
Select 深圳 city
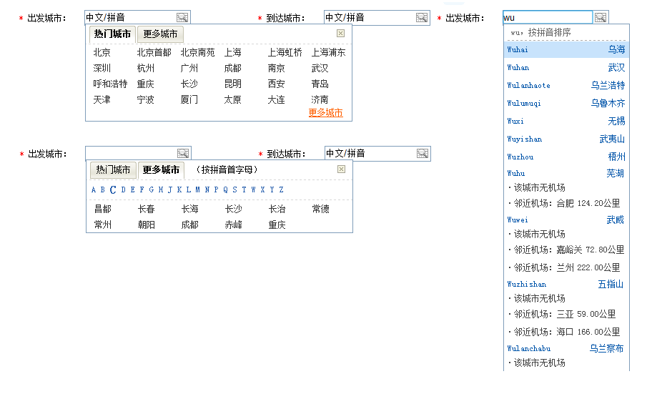(102, 68)
